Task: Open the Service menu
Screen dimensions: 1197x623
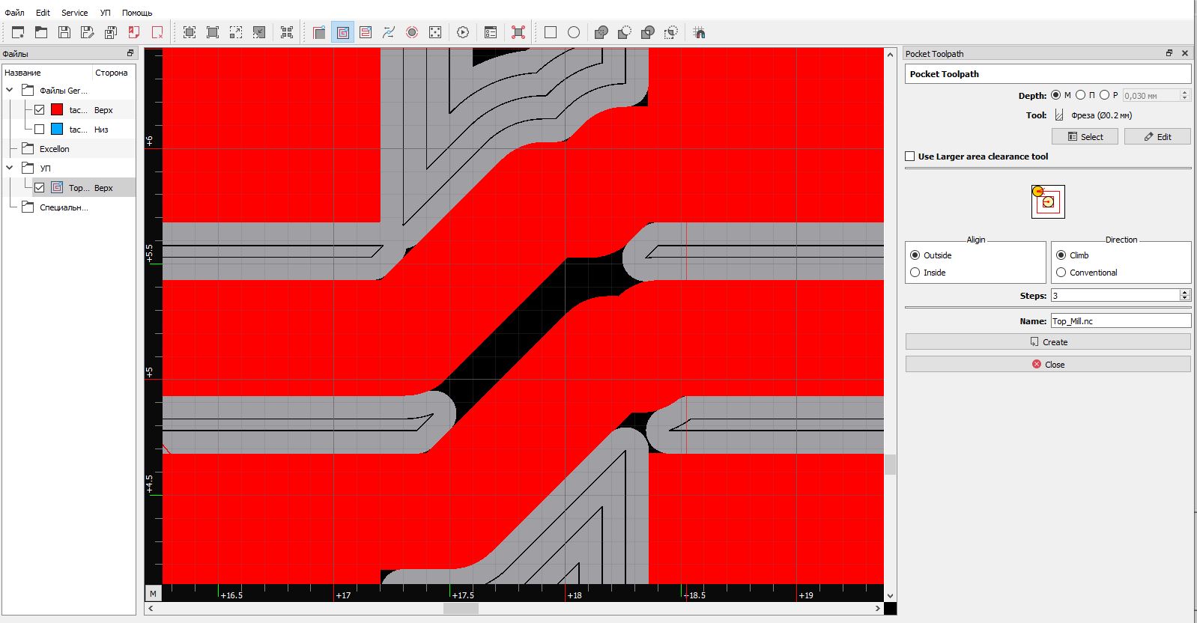Action: (74, 13)
